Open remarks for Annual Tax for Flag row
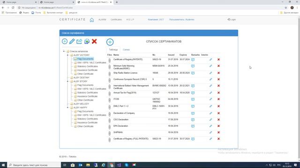Viewport: 300px width, 168px height. [x=193, y=93]
